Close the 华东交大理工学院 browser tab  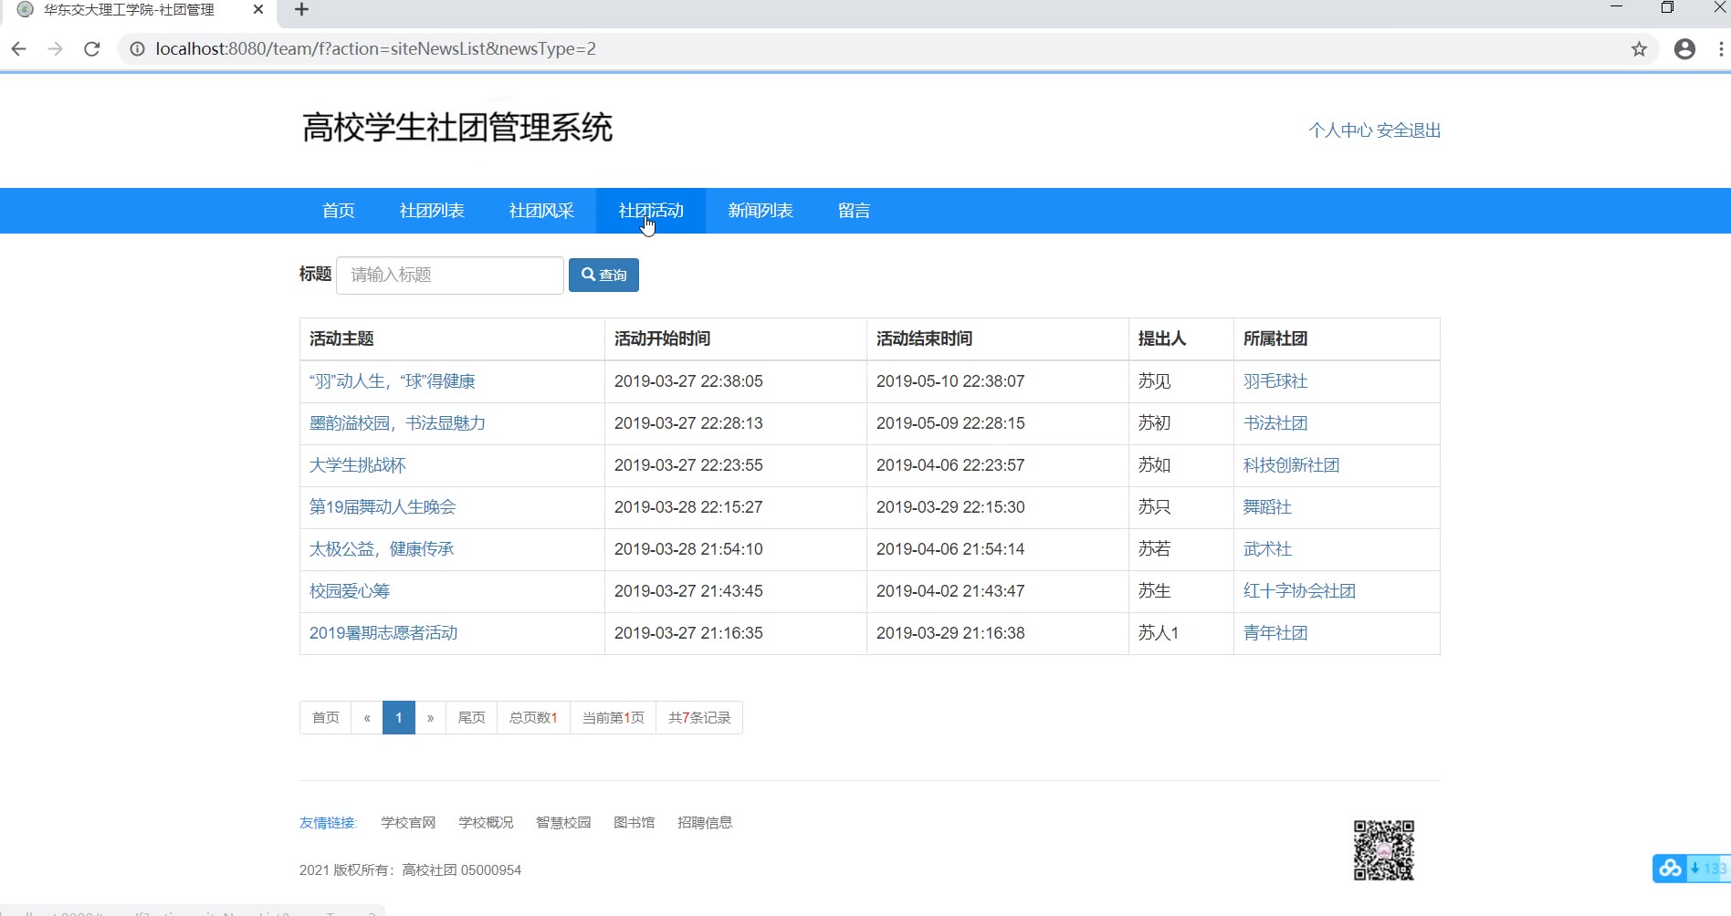point(258,10)
